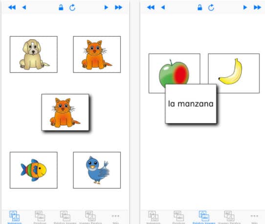Open Imagen Palabra tab in right screen
This screenshot has height=224, width=265.
point(229,217)
